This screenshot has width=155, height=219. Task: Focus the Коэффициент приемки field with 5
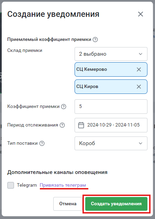tap(111, 107)
